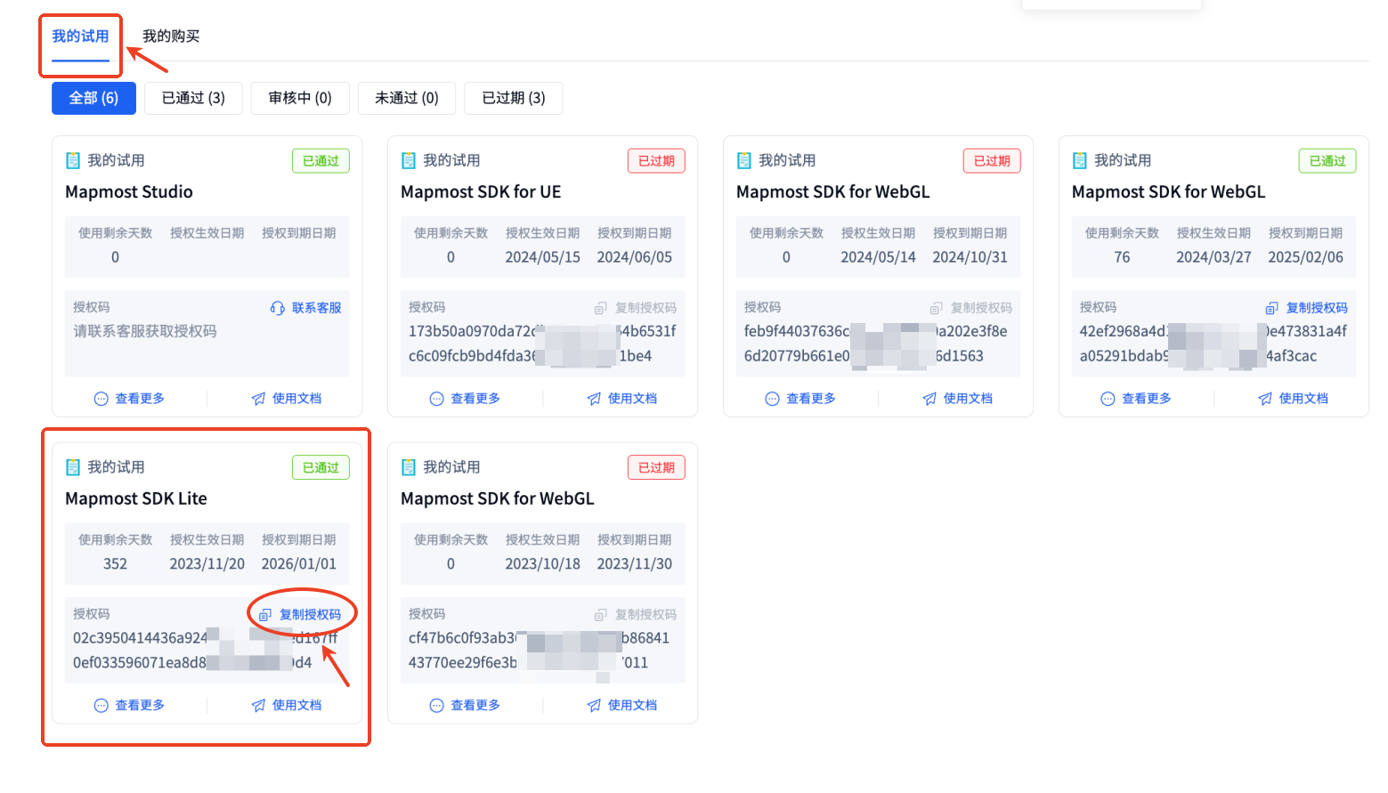Click the auth code starting with cf47b6c0f93ab3
The image size is (1388, 793).
pos(539,651)
